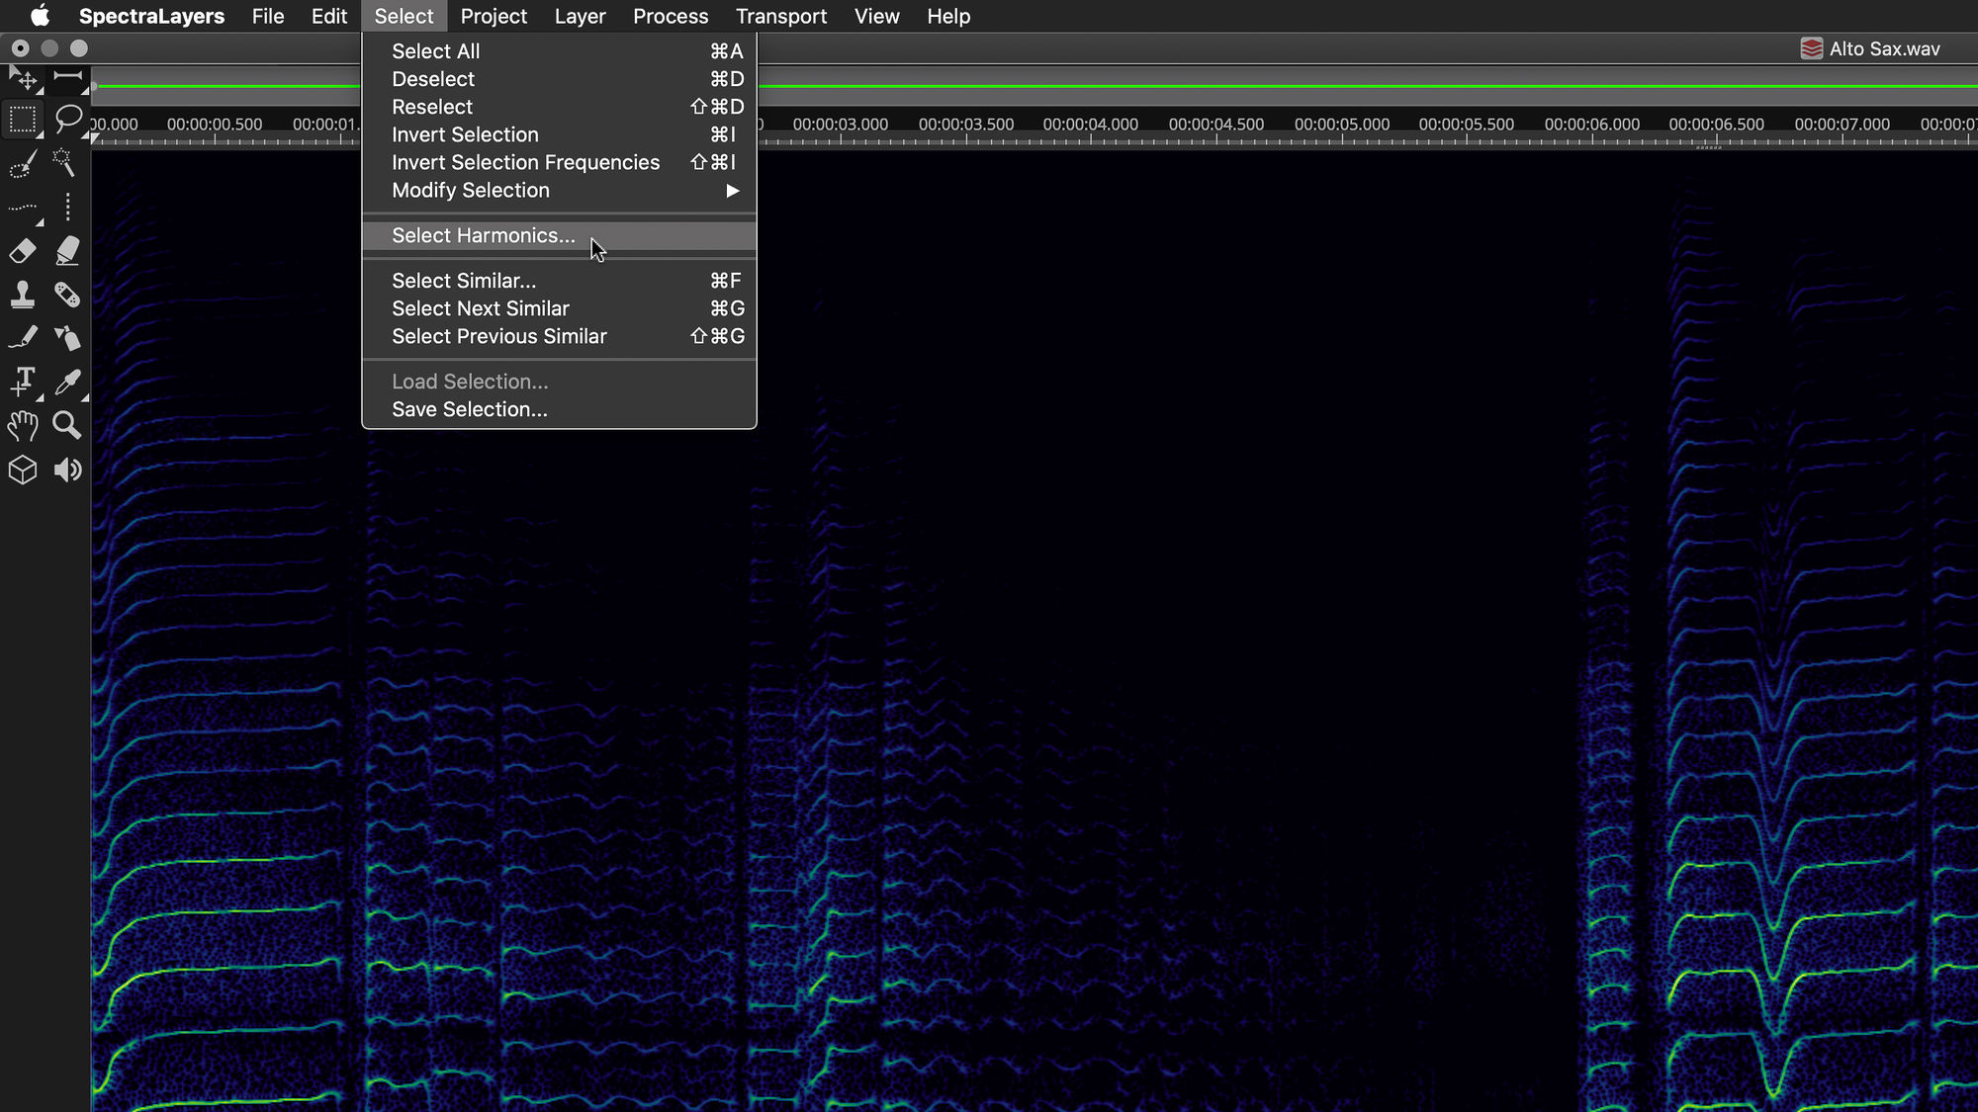Select the Lasso Selection tool
Viewport: 1978px width, 1112px height.
click(67, 121)
